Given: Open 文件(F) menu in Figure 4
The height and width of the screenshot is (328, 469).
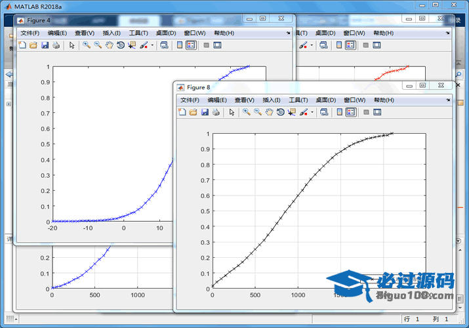Looking at the screenshot, I should [30, 33].
